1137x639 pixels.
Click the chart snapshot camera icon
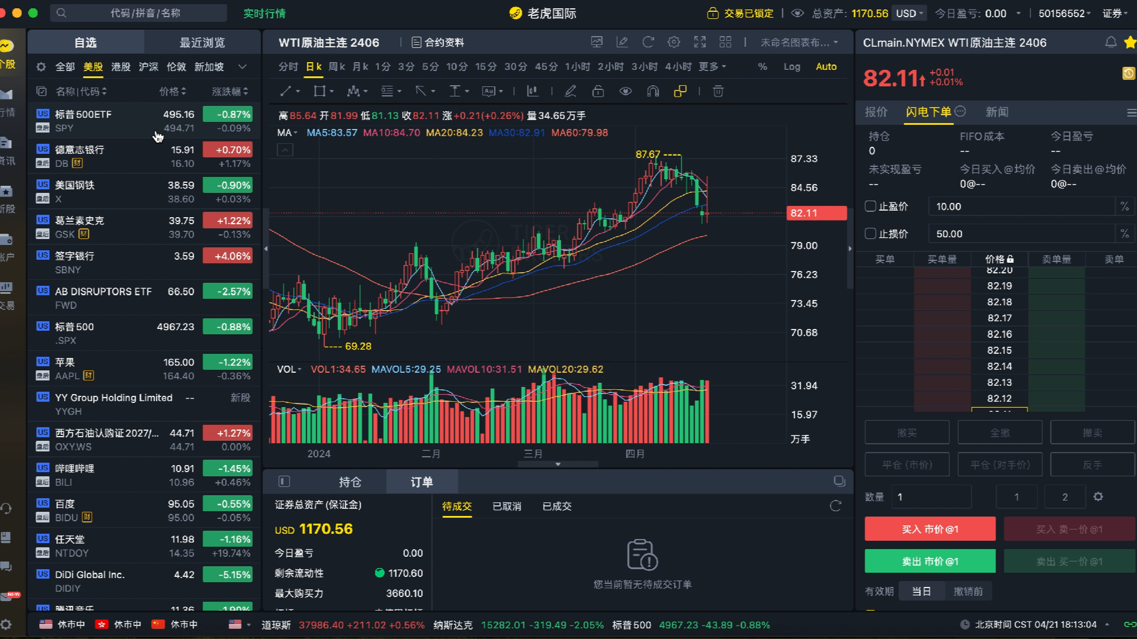(596, 42)
